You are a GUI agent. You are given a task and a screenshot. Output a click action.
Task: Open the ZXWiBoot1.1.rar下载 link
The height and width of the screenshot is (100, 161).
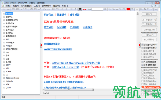(x=66, y=67)
